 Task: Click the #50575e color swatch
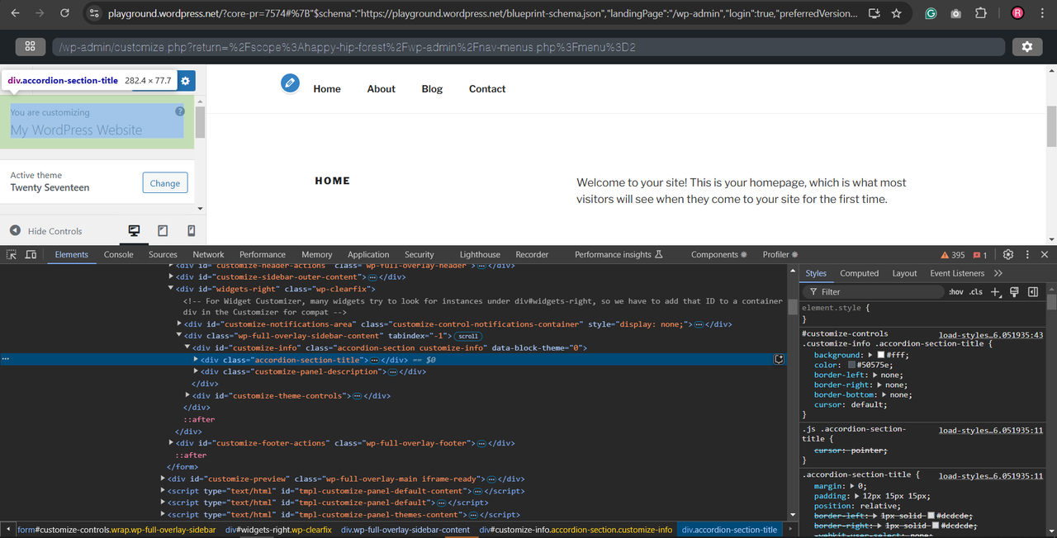coord(852,365)
